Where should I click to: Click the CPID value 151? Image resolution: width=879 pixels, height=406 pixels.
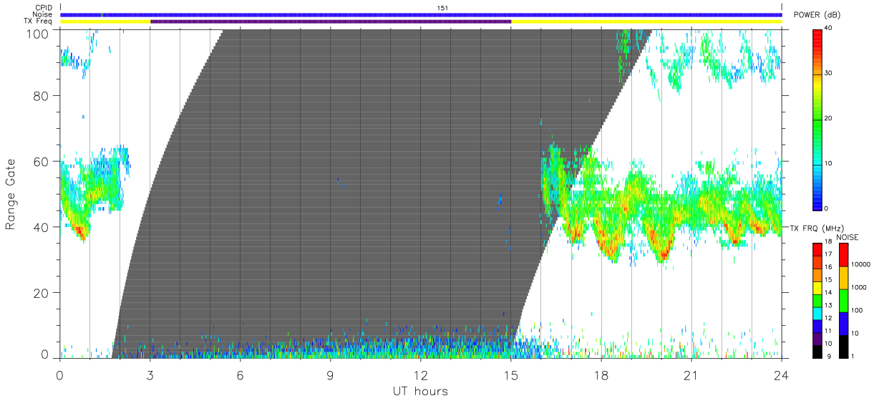pos(442,8)
